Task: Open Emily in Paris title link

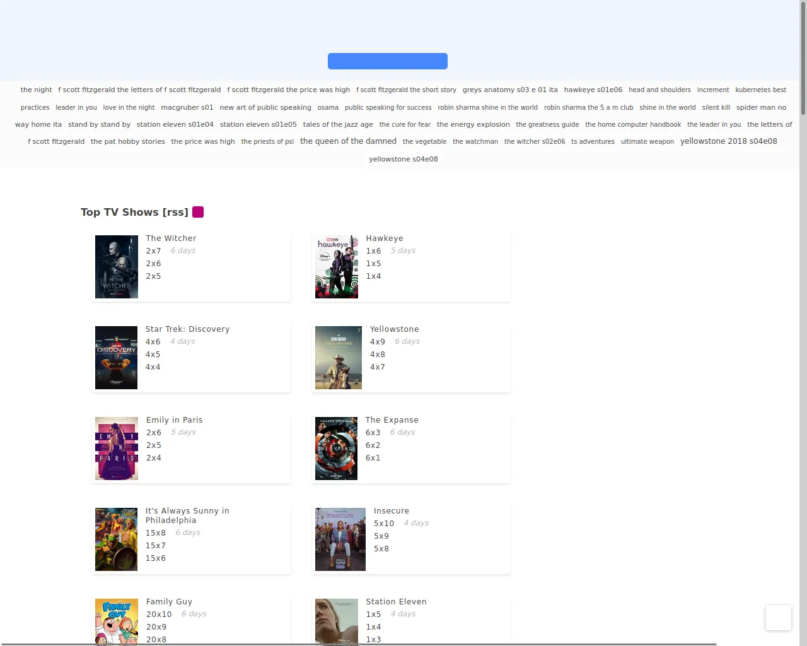Action: (x=174, y=420)
